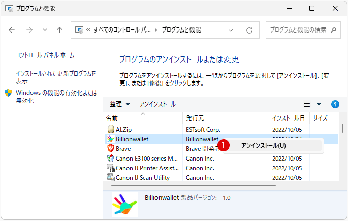348x221 pixels.
Task: Click the control panel icon in address bar
Action: [x=79, y=30]
